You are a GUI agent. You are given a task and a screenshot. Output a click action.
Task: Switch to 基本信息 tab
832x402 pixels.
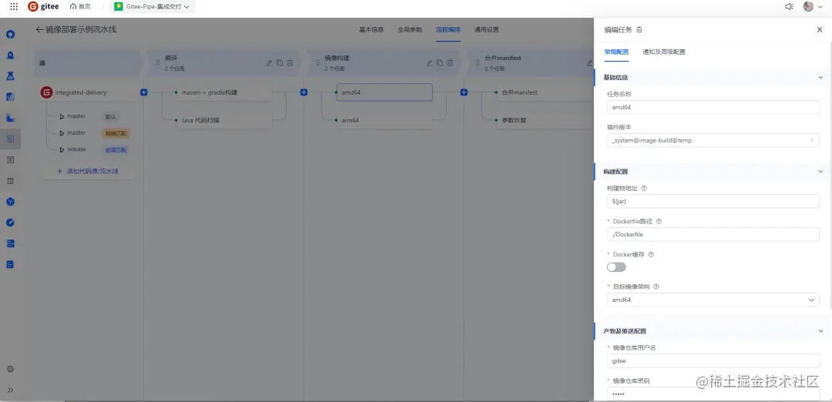click(x=371, y=30)
